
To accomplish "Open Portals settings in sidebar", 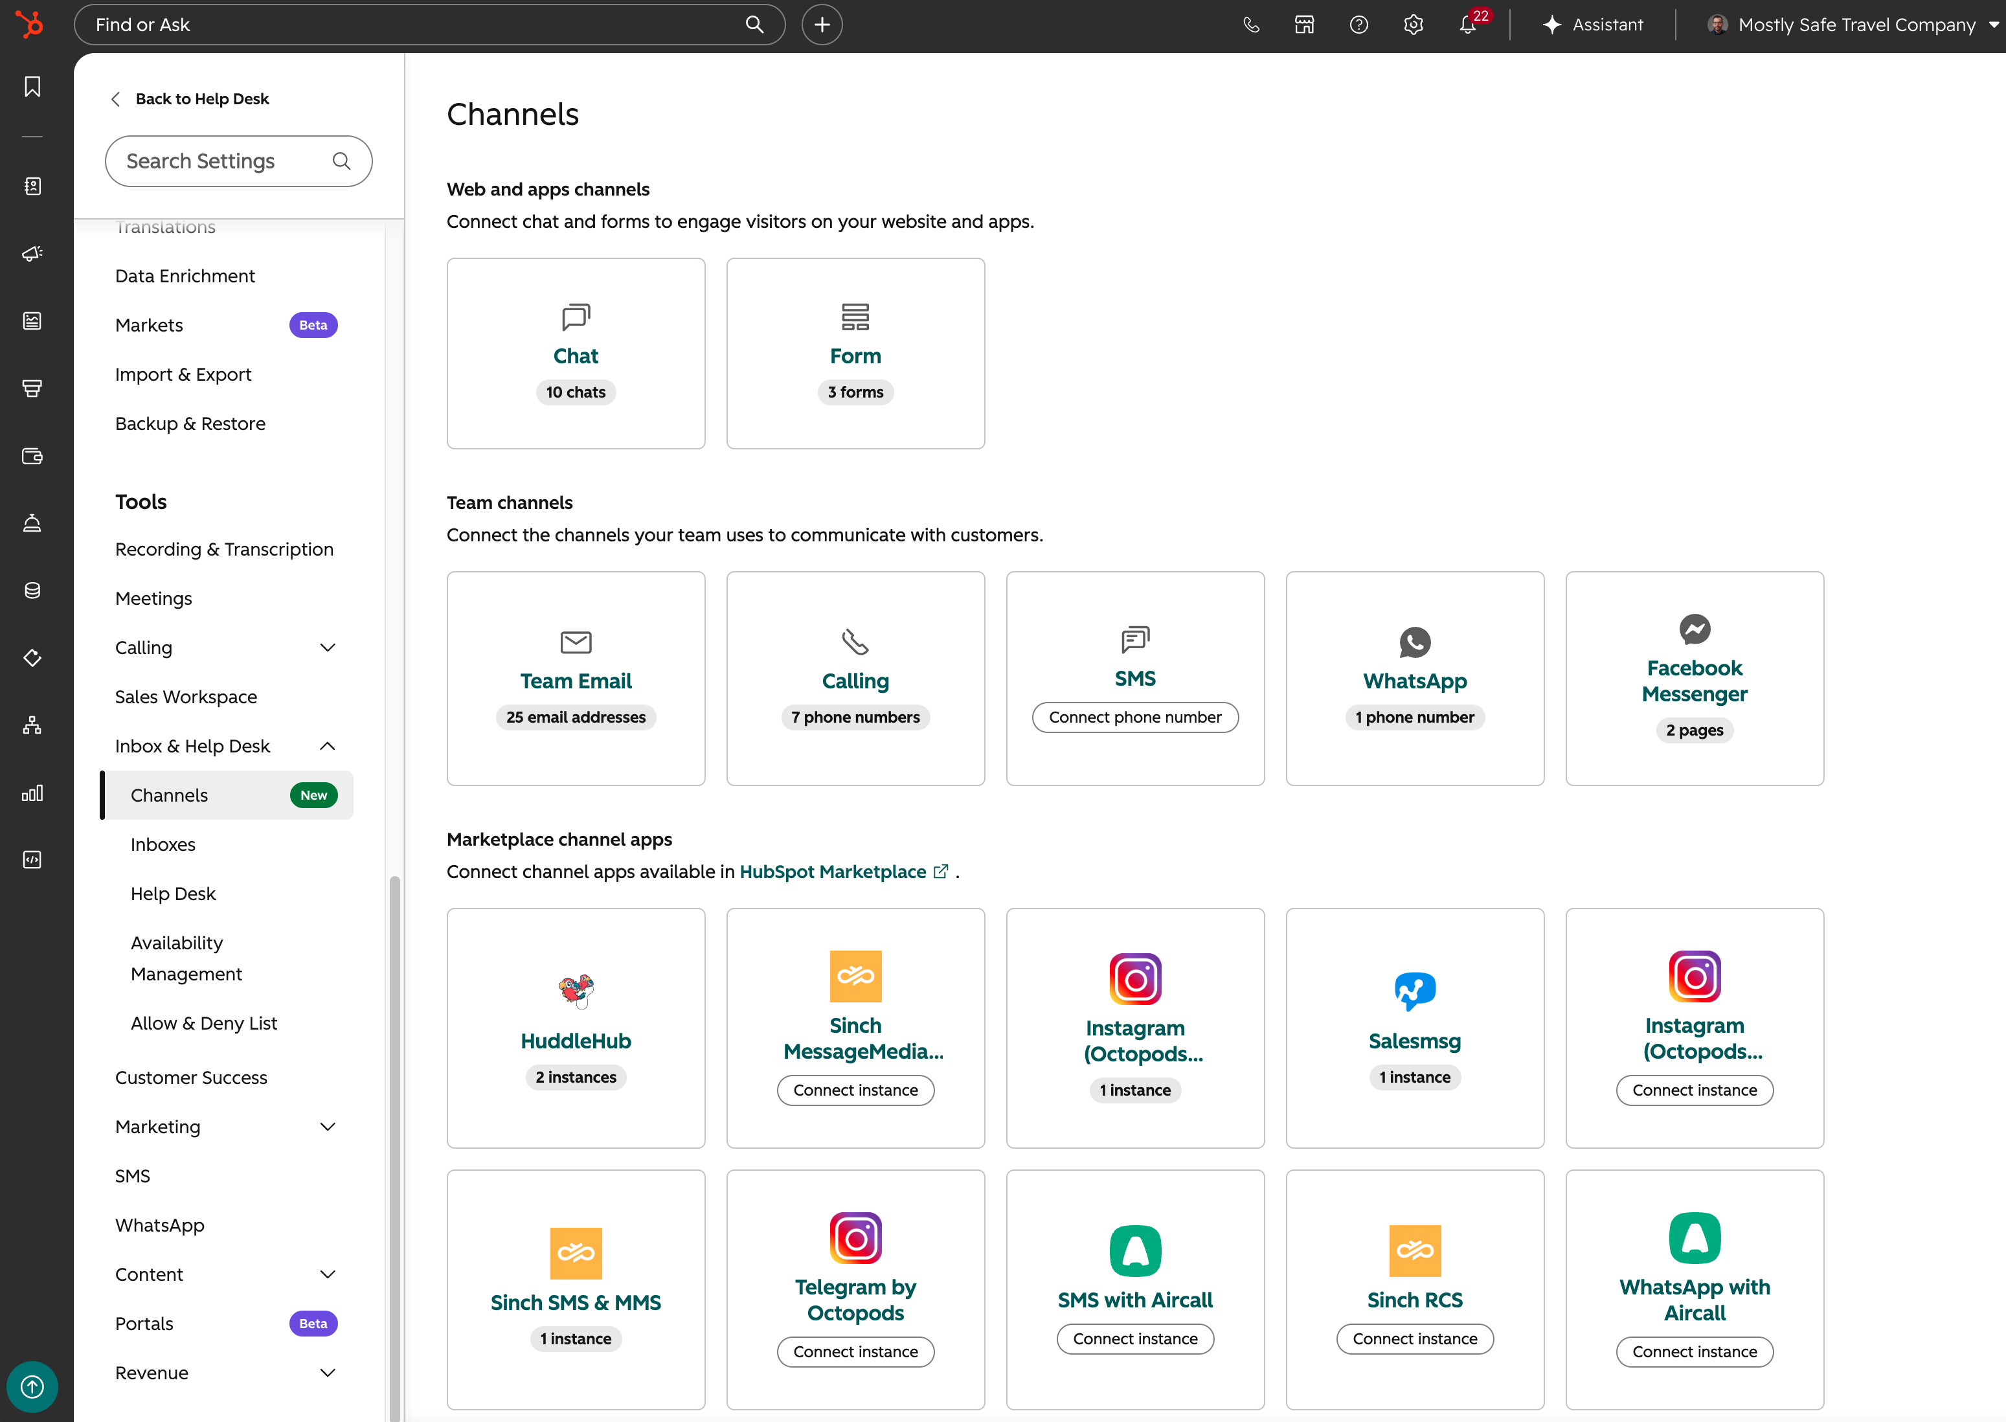I will [x=144, y=1324].
